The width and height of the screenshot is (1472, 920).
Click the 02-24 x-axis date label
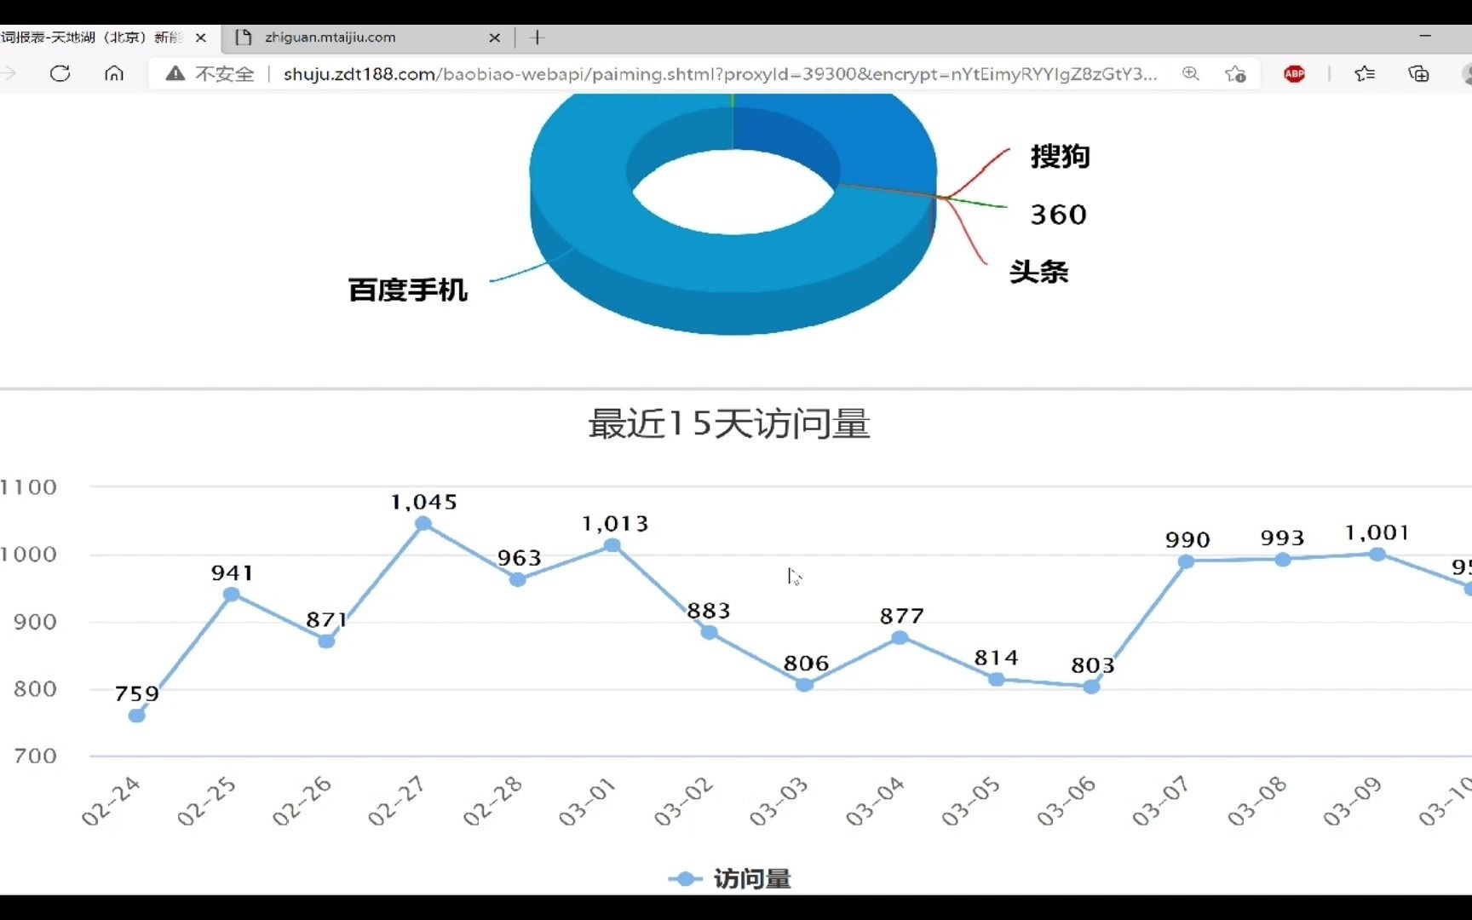(x=111, y=801)
